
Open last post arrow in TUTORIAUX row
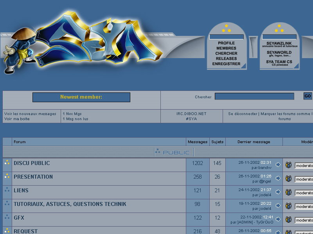278,206
